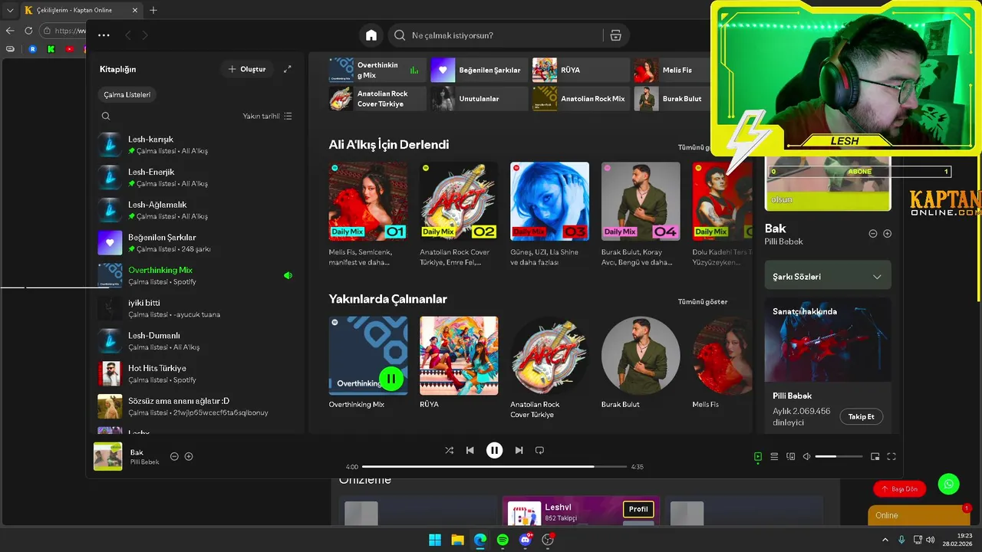The height and width of the screenshot is (552, 982).
Task: Open the Daily Mix 01 card
Action: pos(367,214)
